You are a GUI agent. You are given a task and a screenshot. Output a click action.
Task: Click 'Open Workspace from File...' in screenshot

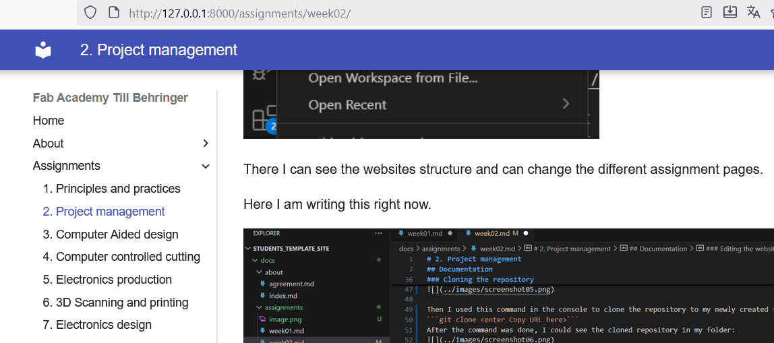(393, 78)
